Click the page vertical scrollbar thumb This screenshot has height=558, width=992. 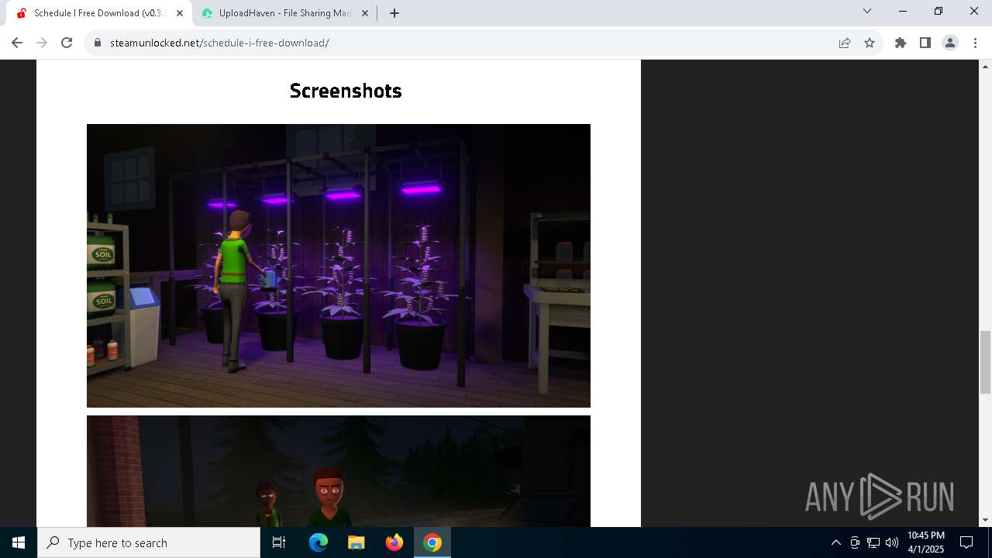(985, 362)
